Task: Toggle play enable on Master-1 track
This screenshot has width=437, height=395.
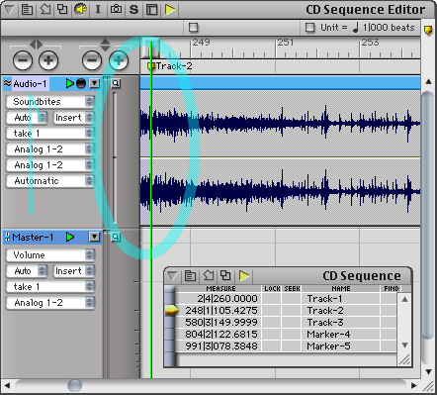Action: pos(70,237)
